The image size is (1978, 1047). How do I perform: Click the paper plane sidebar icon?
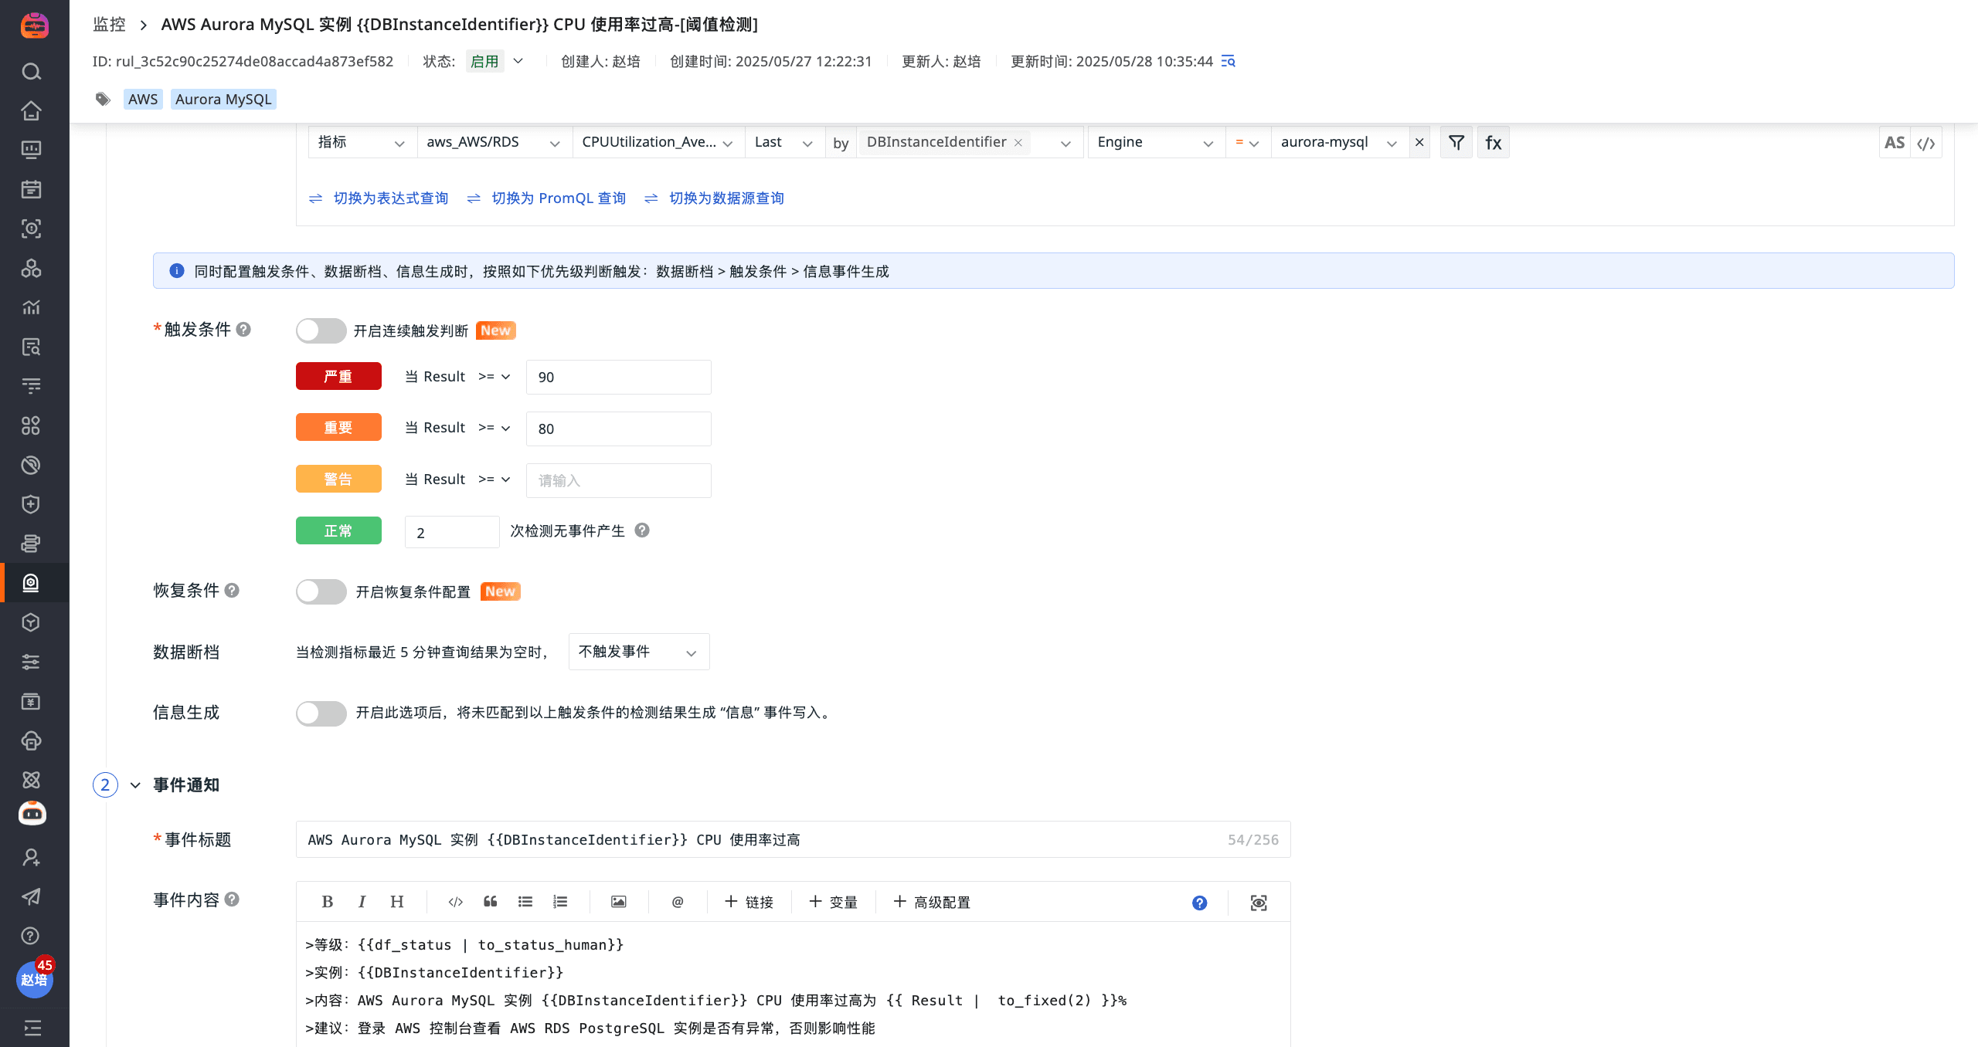click(31, 896)
